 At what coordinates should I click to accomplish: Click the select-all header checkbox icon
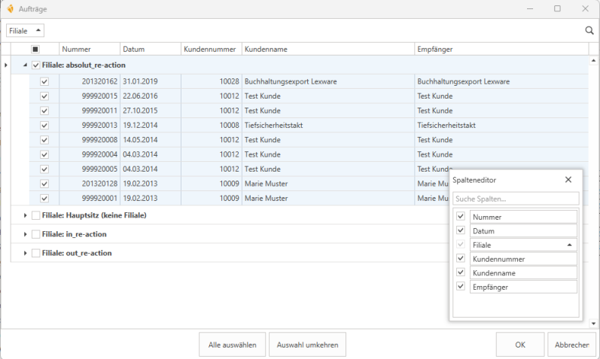[x=35, y=49]
